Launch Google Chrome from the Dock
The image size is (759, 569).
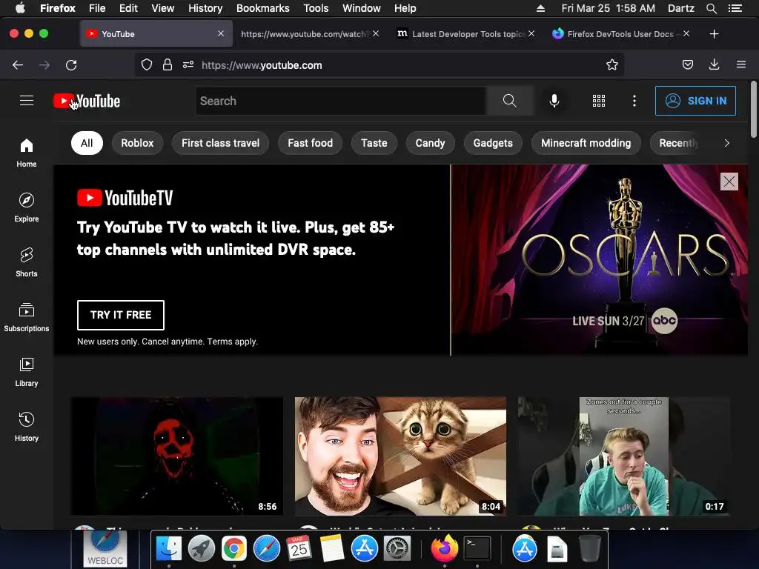233,549
